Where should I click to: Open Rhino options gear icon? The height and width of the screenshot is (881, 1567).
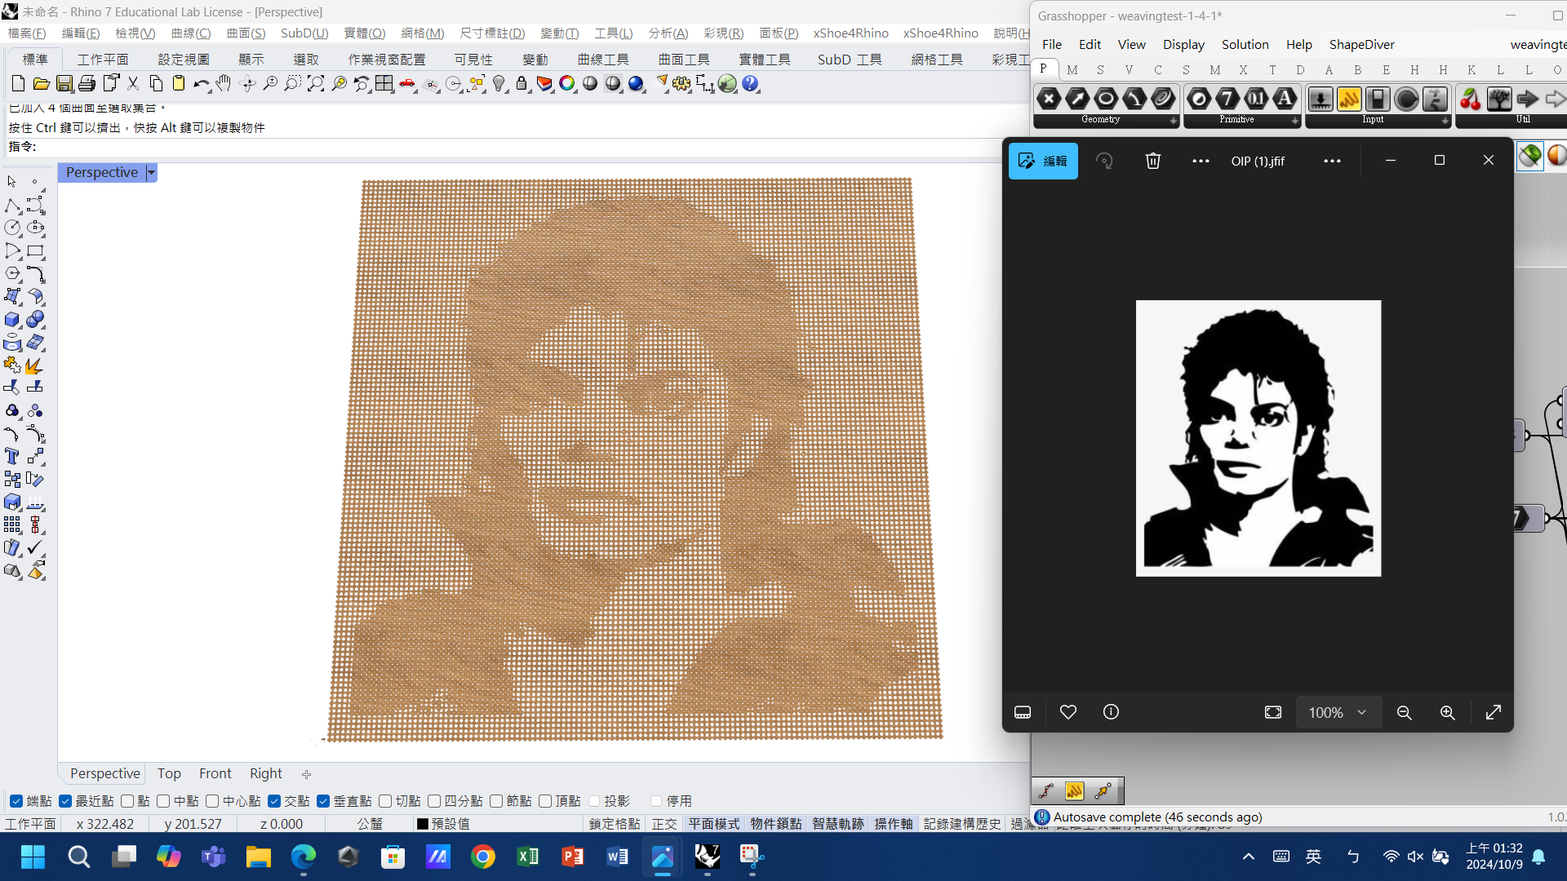coord(681,83)
